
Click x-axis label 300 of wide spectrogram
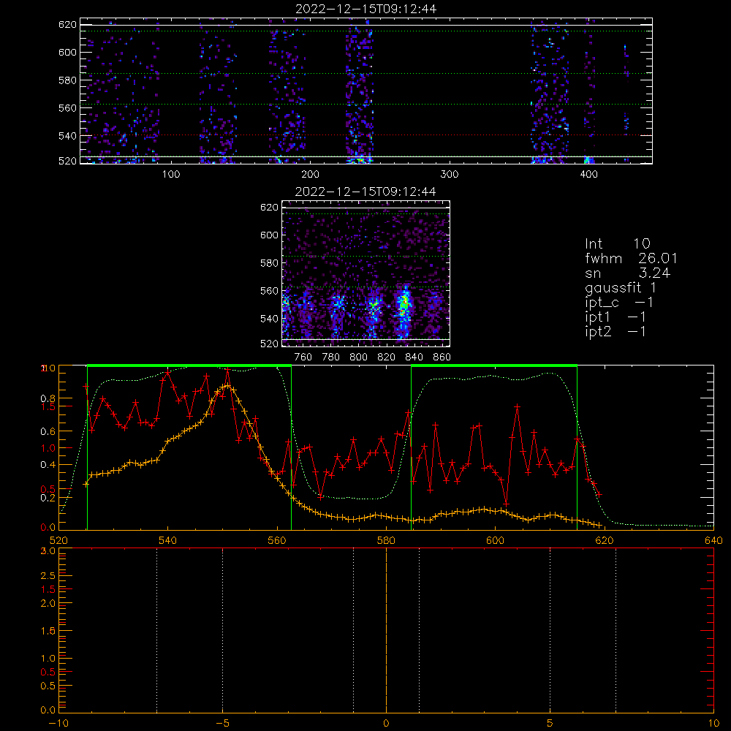click(x=450, y=175)
